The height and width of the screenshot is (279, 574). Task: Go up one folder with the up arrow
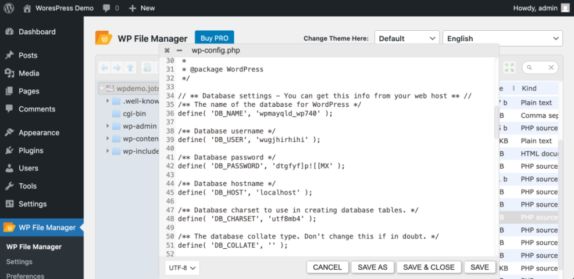pyautogui.click(x=130, y=67)
